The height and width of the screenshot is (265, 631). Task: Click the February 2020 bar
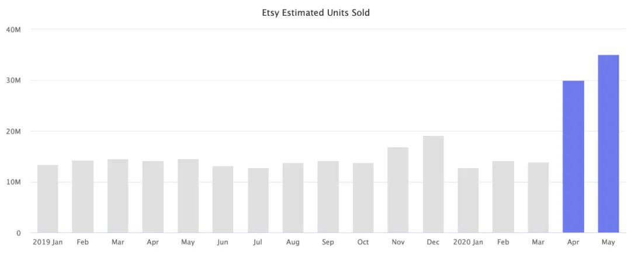[503, 197]
